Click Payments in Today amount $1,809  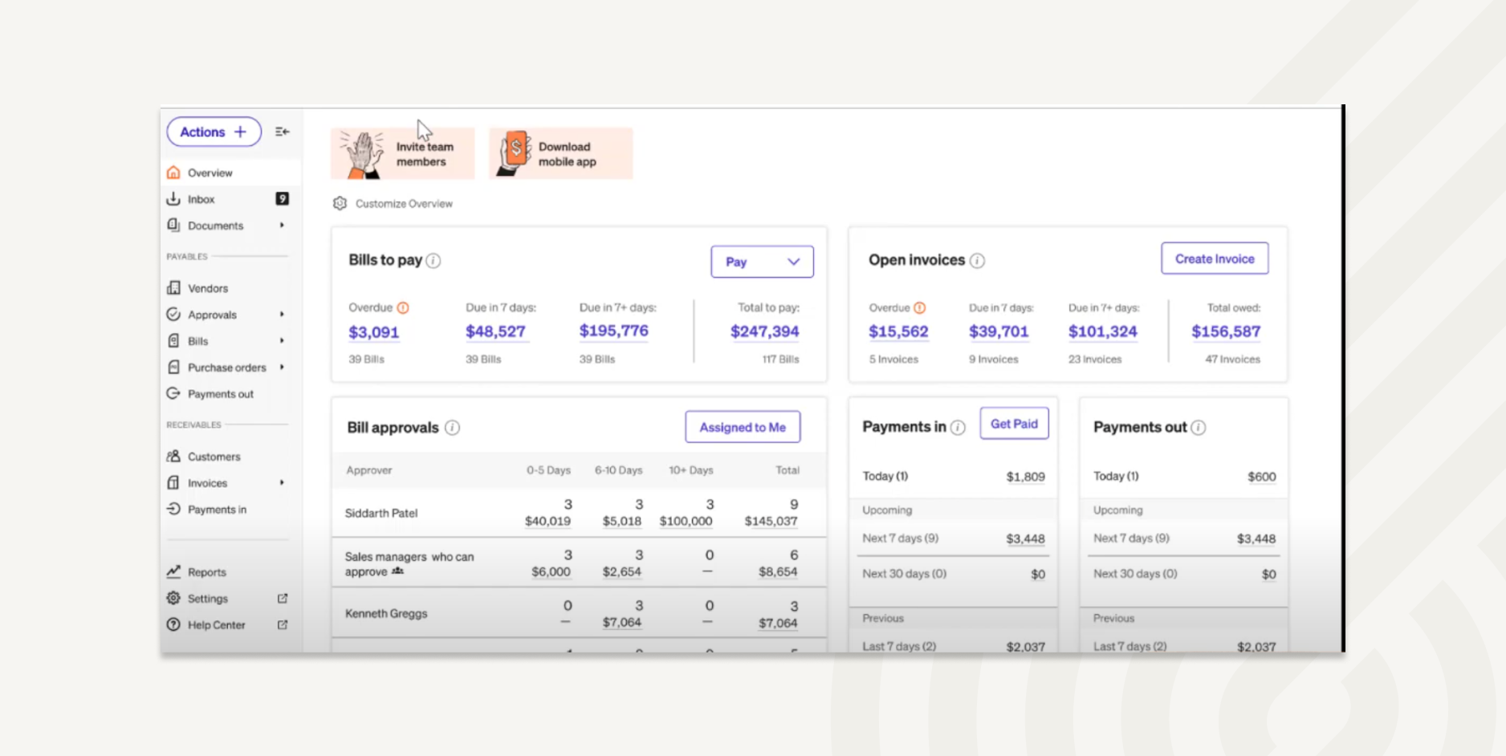pyautogui.click(x=1026, y=477)
